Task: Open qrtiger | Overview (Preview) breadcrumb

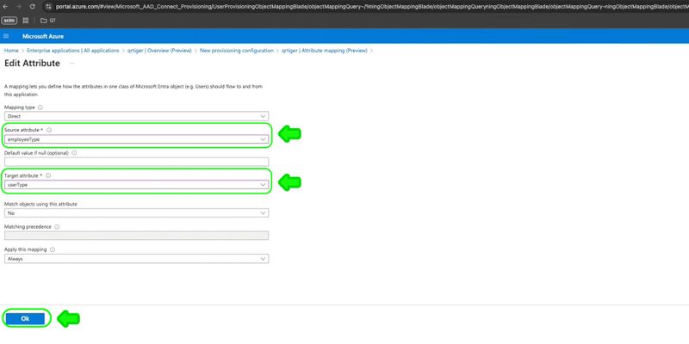Action: pyautogui.click(x=159, y=51)
